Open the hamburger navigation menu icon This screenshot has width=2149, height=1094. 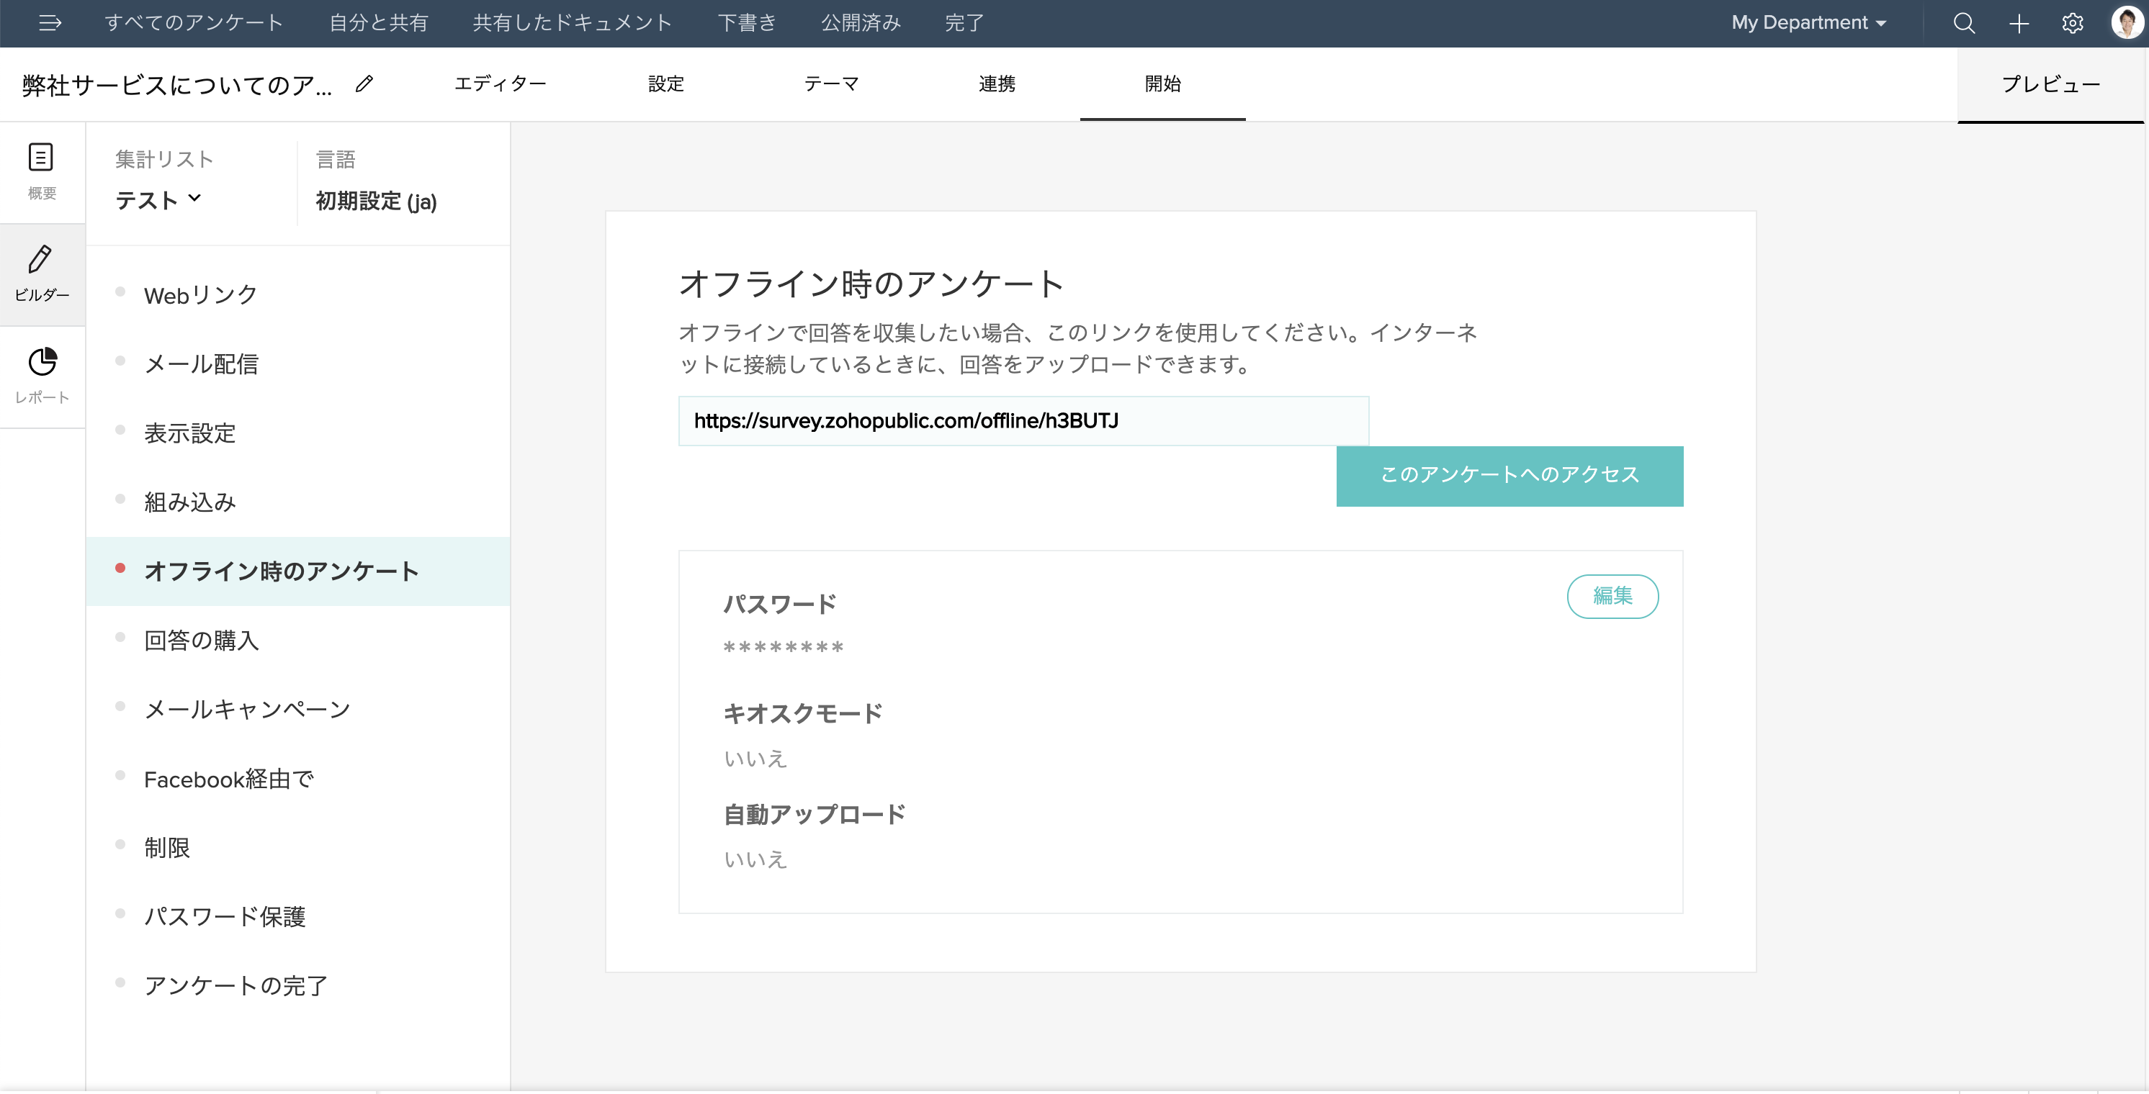pyautogui.click(x=50, y=22)
